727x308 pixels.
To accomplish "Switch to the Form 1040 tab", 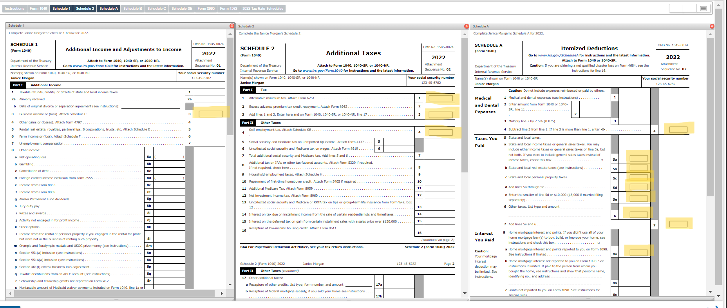I will 38,8.
